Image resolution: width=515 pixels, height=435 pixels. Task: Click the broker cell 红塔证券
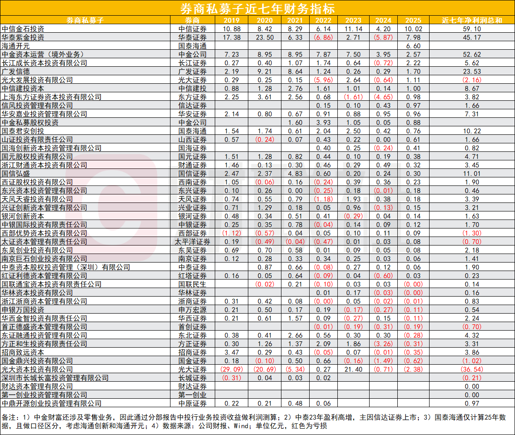(x=192, y=276)
